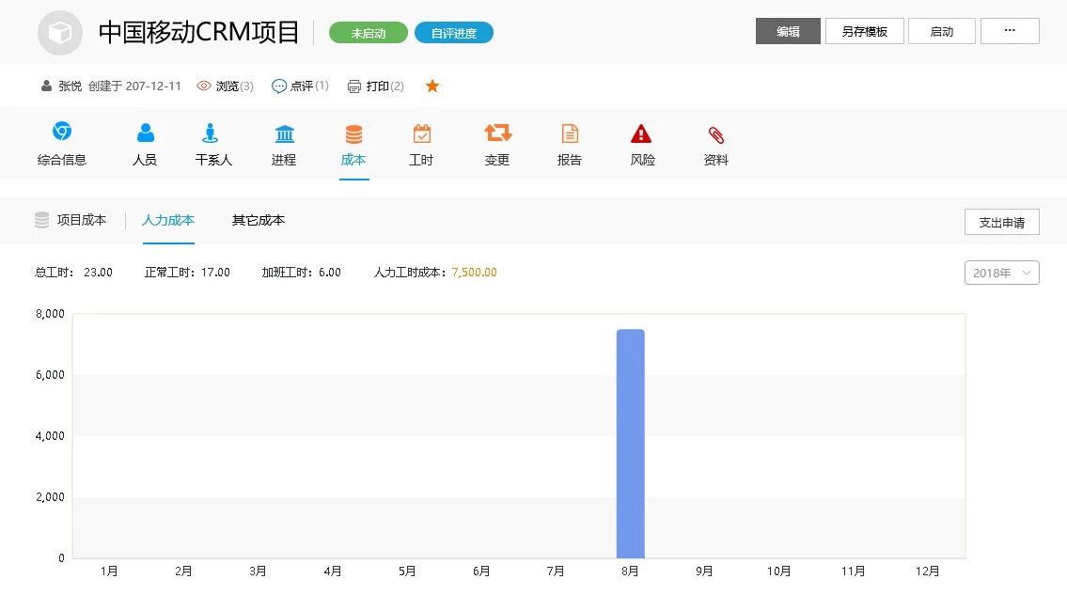Click the 风险 risk warning icon

[642, 133]
